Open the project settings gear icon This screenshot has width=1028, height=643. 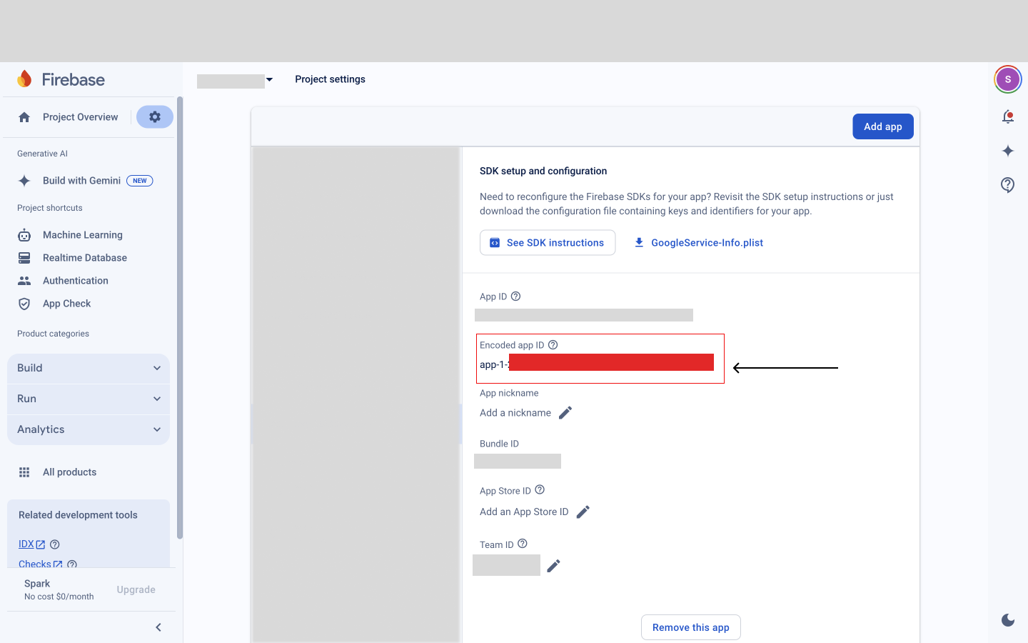[155, 117]
